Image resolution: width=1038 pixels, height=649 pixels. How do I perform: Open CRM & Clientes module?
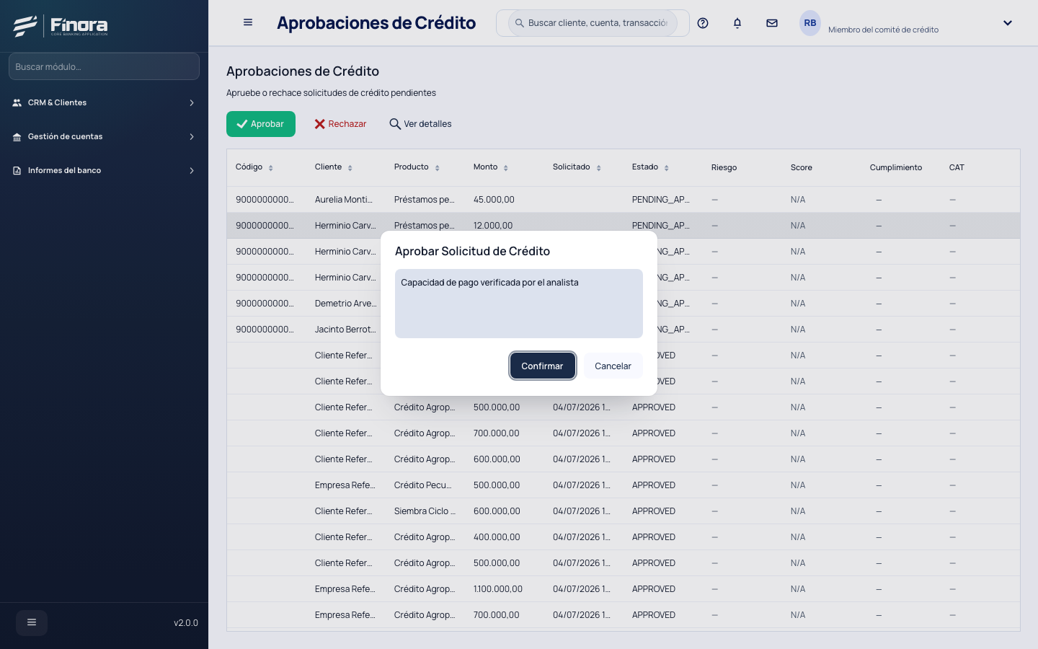104,103
